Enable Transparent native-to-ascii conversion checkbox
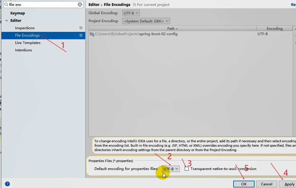Viewport: 296px width, 188px height. 186,169
